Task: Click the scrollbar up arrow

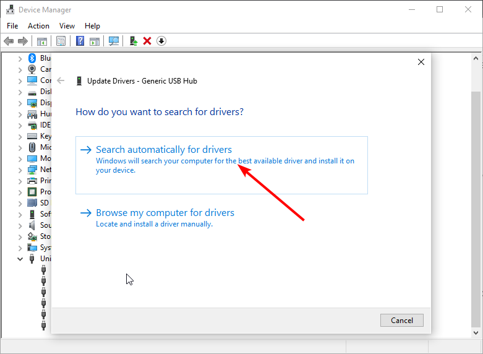Action: coord(476,58)
